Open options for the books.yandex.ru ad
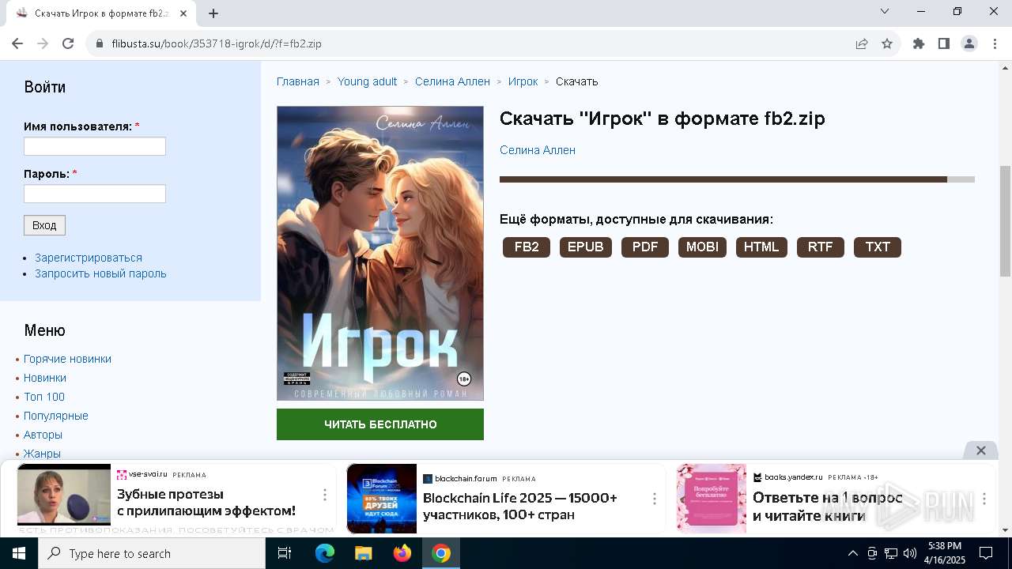The width and height of the screenshot is (1012, 569). (x=984, y=499)
